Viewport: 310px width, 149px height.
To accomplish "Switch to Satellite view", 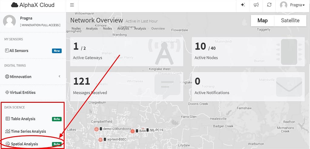I will coord(290,21).
